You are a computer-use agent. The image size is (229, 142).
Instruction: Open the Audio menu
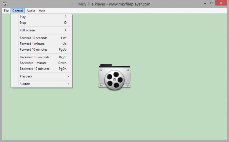31,11
